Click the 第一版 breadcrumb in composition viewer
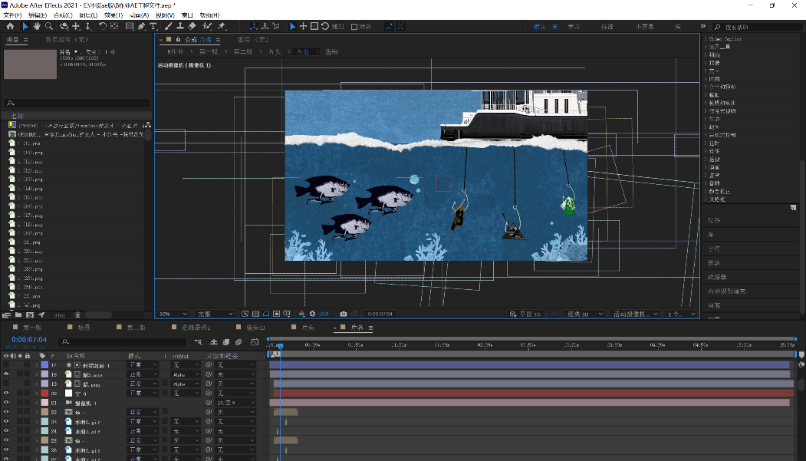806x461 pixels. click(x=208, y=51)
